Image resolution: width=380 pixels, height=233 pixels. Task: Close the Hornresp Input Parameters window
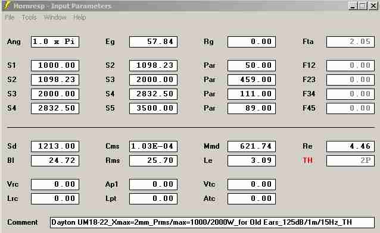(373, 6)
